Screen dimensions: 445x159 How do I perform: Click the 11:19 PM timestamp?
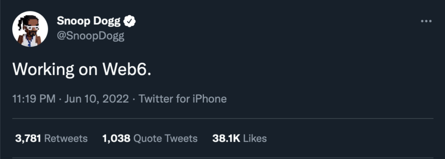coord(34,99)
